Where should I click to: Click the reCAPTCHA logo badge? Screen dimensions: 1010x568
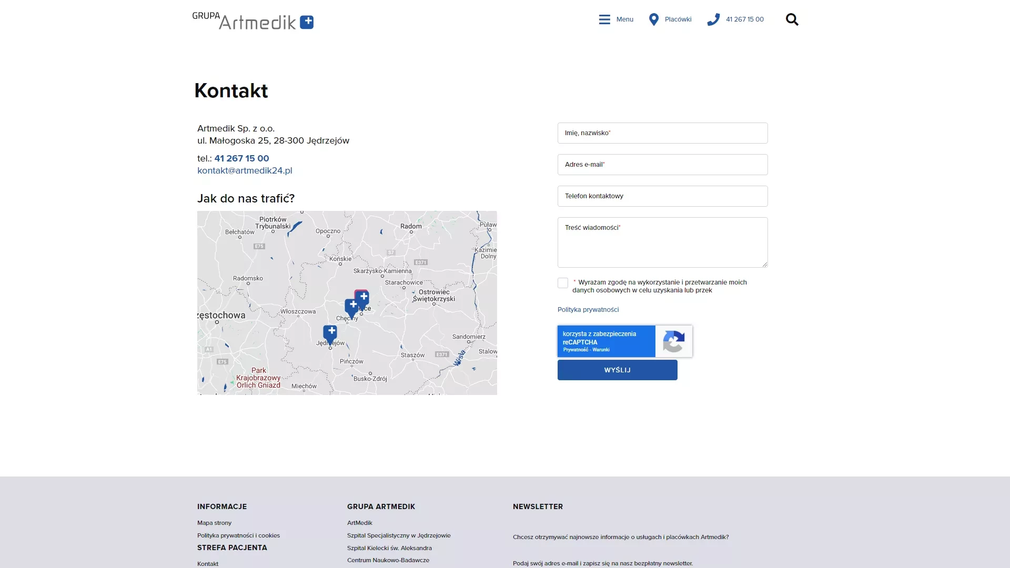673,341
